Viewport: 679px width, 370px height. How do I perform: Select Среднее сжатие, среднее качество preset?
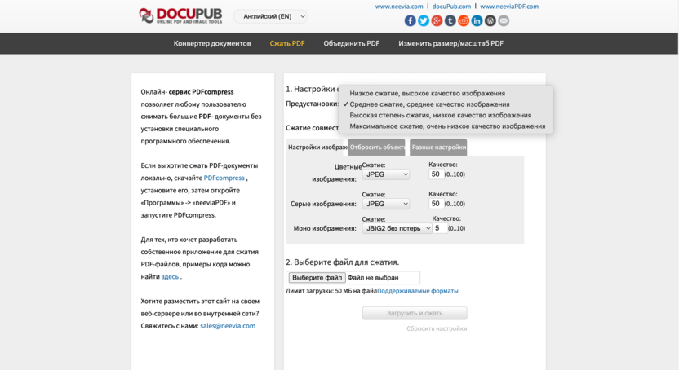[x=429, y=104]
